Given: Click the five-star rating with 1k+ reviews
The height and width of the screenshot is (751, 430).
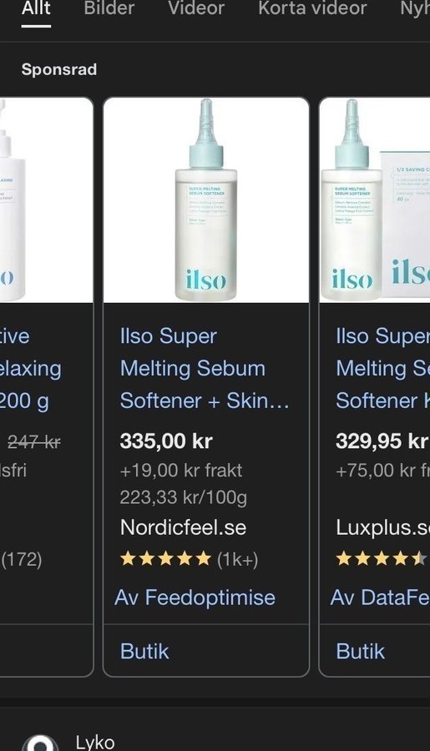Looking at the screenshot, I should pos(189,559).
